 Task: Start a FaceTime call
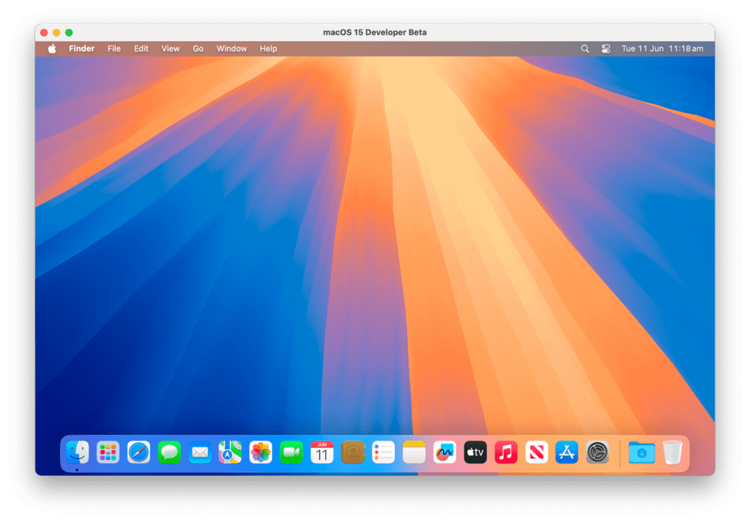pyautogui.click(x=292, y=452)
